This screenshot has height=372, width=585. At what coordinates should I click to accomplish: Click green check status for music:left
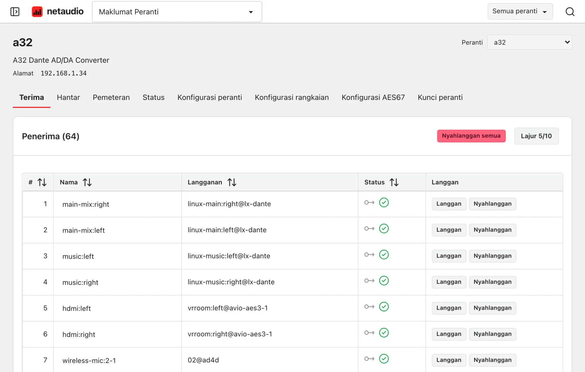[x=384, y=255]
